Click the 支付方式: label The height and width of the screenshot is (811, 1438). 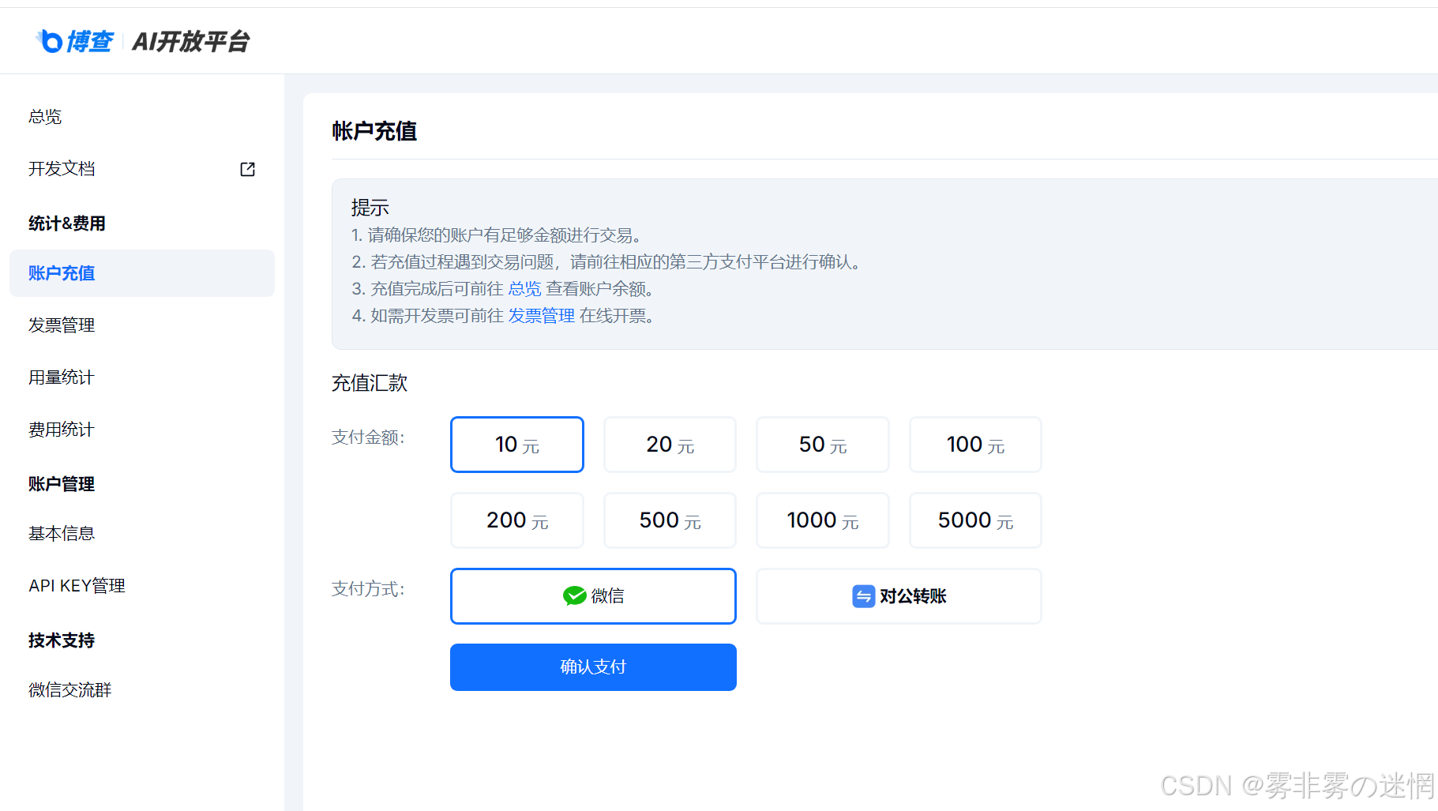click(368, 589)
